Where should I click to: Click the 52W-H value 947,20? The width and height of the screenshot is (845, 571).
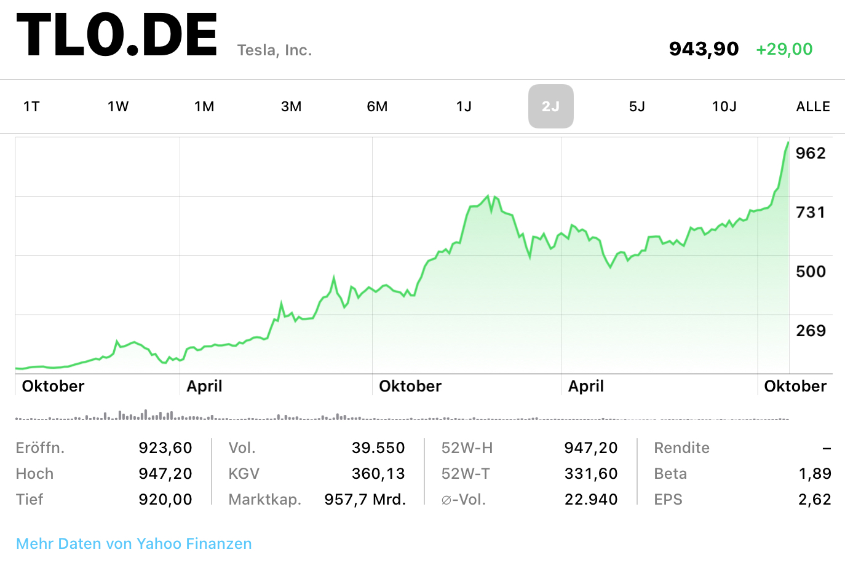(x=590, y=447)
